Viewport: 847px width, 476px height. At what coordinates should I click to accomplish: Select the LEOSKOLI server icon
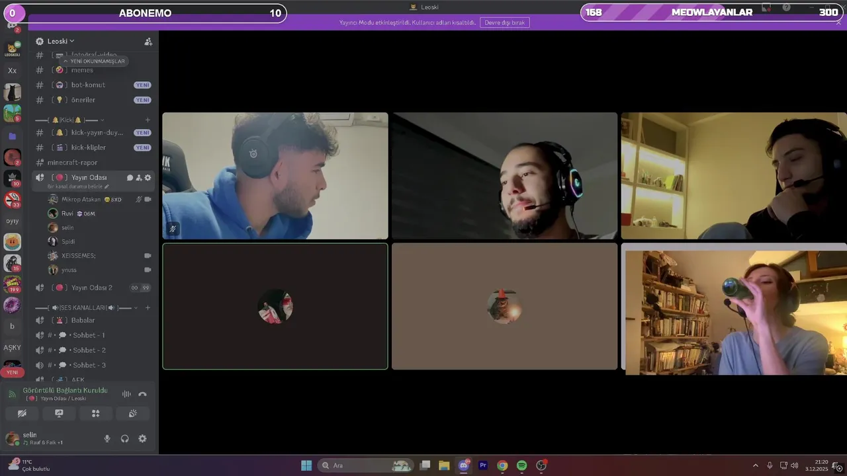12,49
